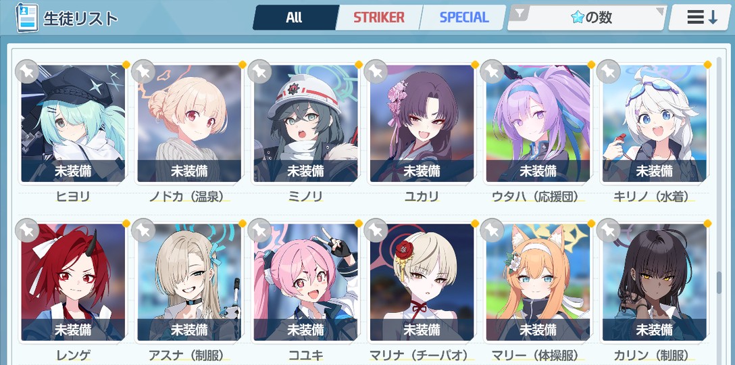This screenshot has width=735, height=365.
Task: Click the pin icon on キリノ(水着) card
Action: pos(608,72)
